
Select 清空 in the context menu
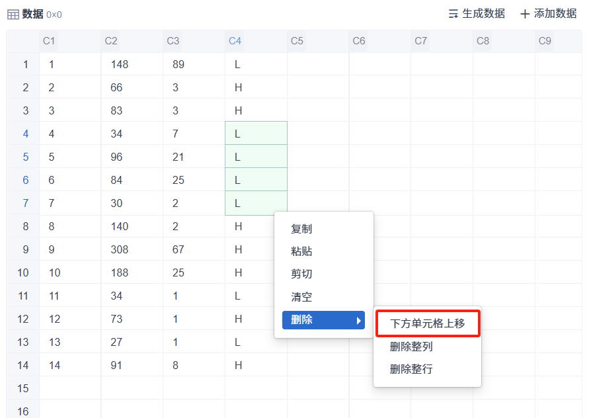301,297
